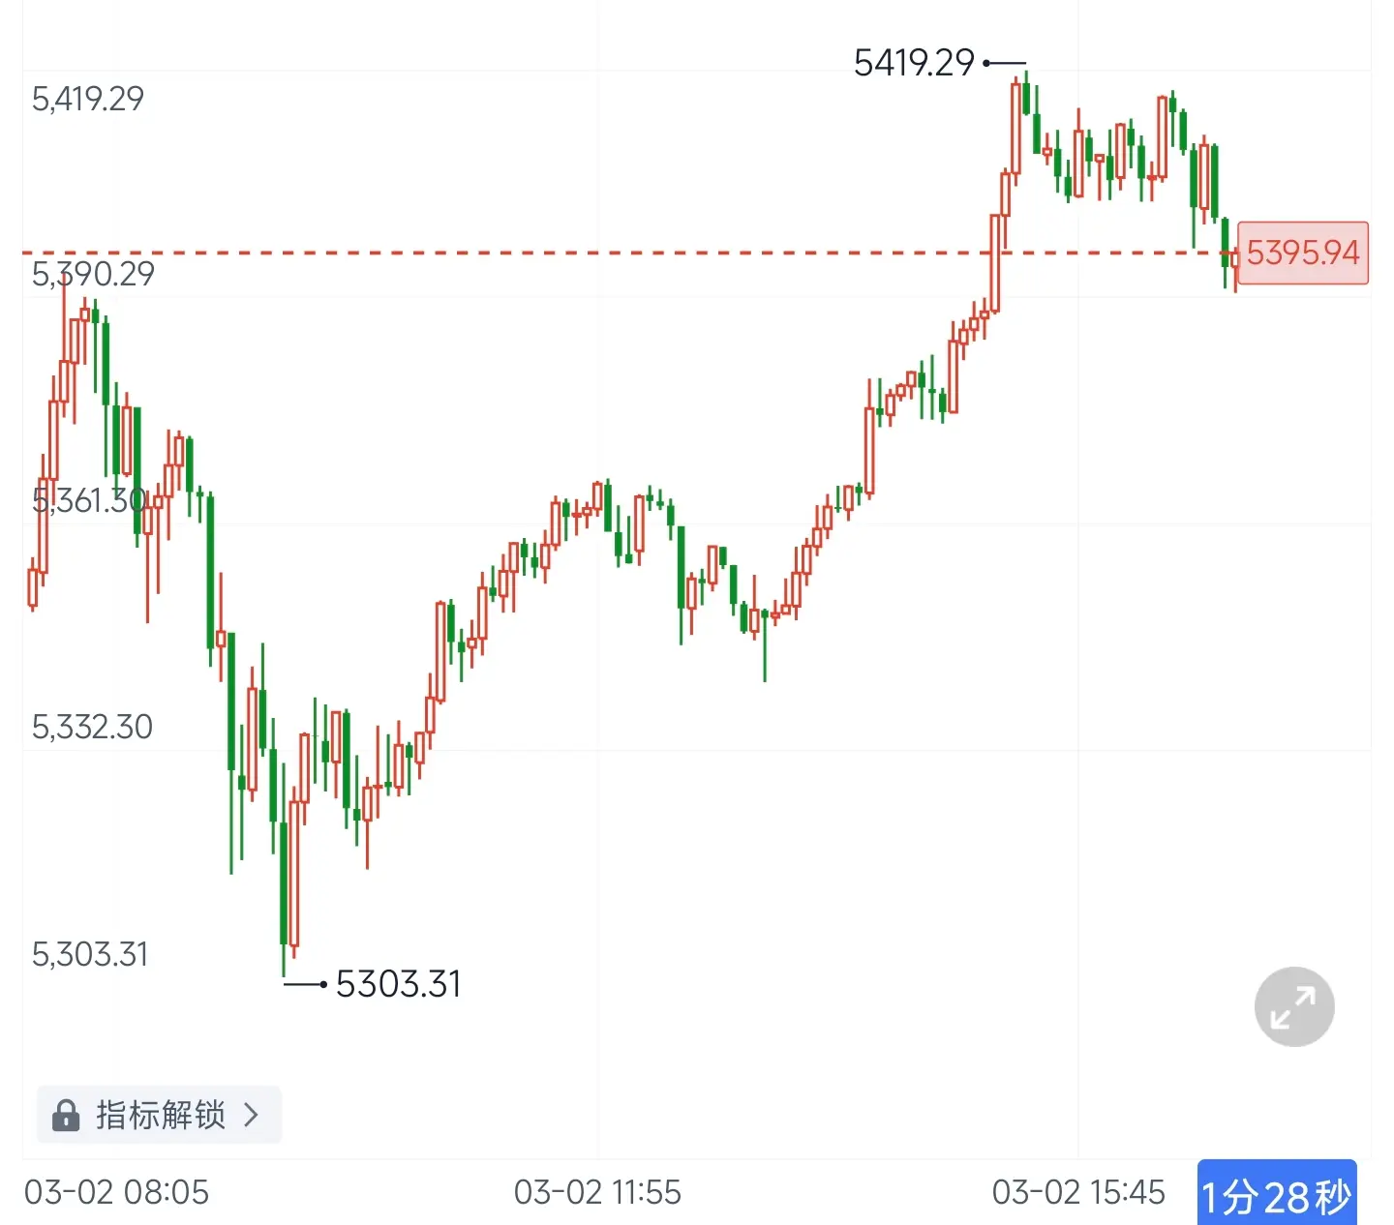This screenshot has width=1394, height=1225.
Task: Expand the chevron next to 指标解锁
Action: coord(252,1115)
